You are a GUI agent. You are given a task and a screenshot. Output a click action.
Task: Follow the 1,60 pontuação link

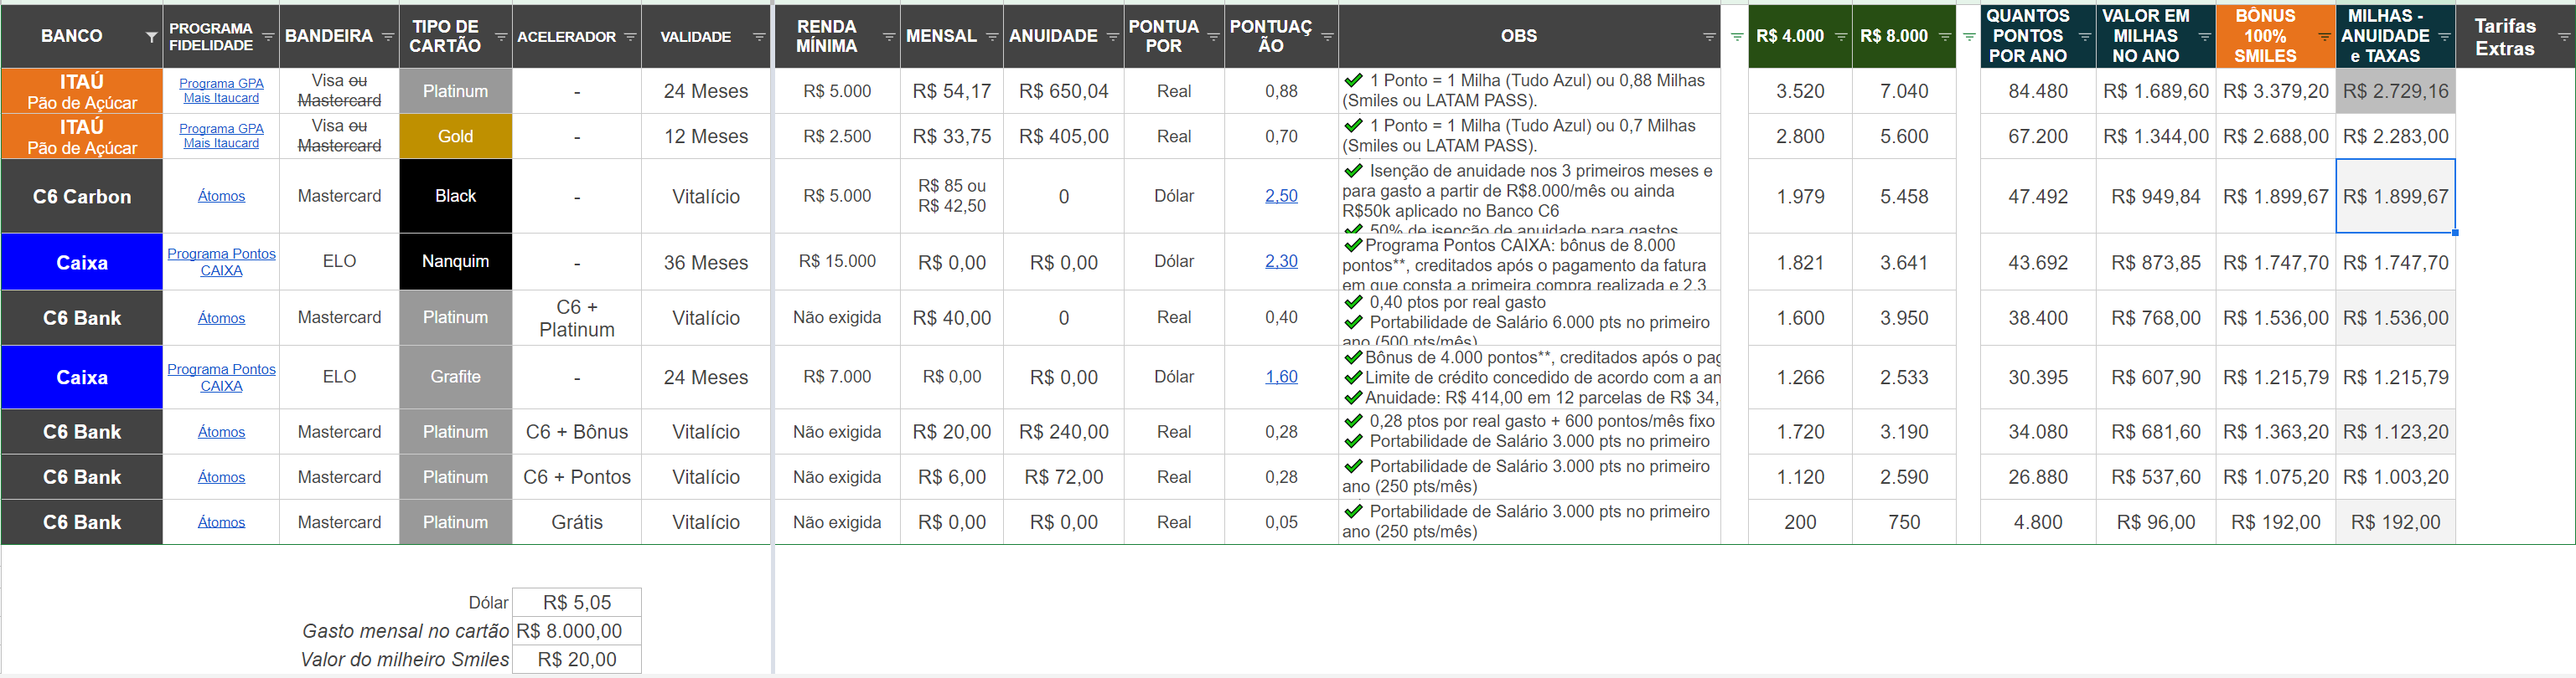(x=1281, y=377)
